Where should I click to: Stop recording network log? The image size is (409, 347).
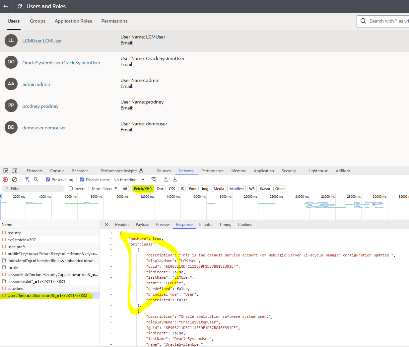(5, 179)
